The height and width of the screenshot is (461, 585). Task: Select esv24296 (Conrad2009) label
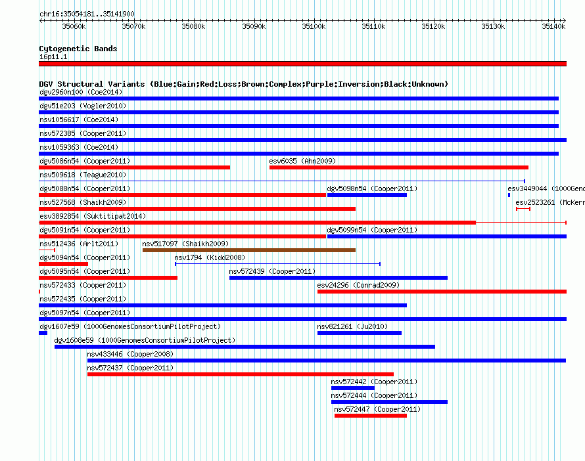click(x=358, y=285)
